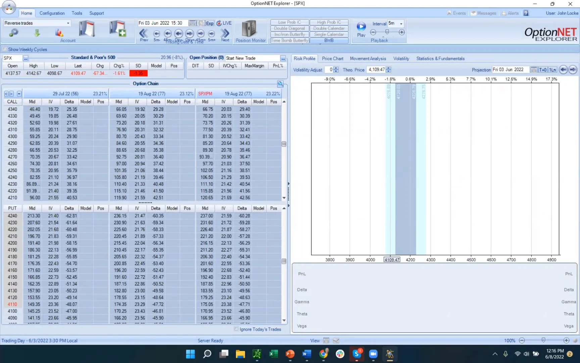Open the SPX symbol browse button
This screenshot has width=580, height=363.
(x=25, y=58)
